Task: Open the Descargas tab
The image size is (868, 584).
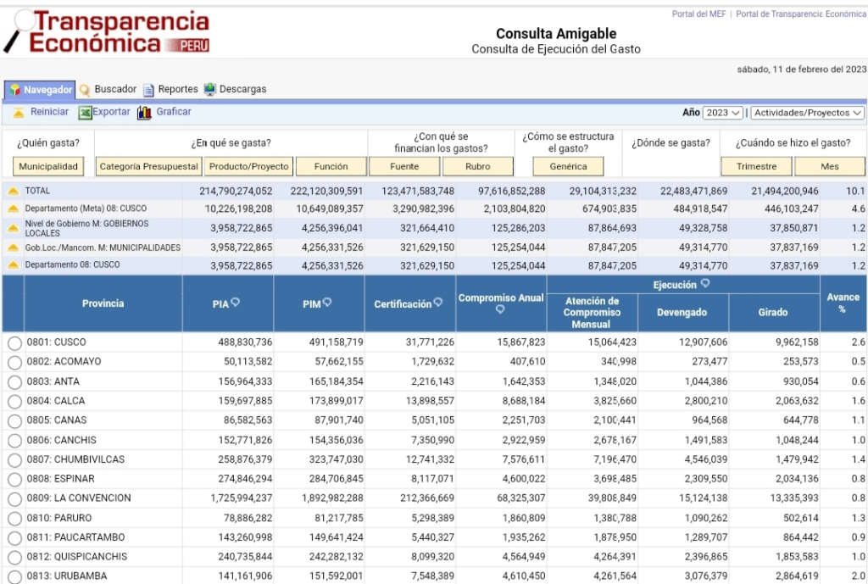Action: pyautogui.click(x=242, y=89)
